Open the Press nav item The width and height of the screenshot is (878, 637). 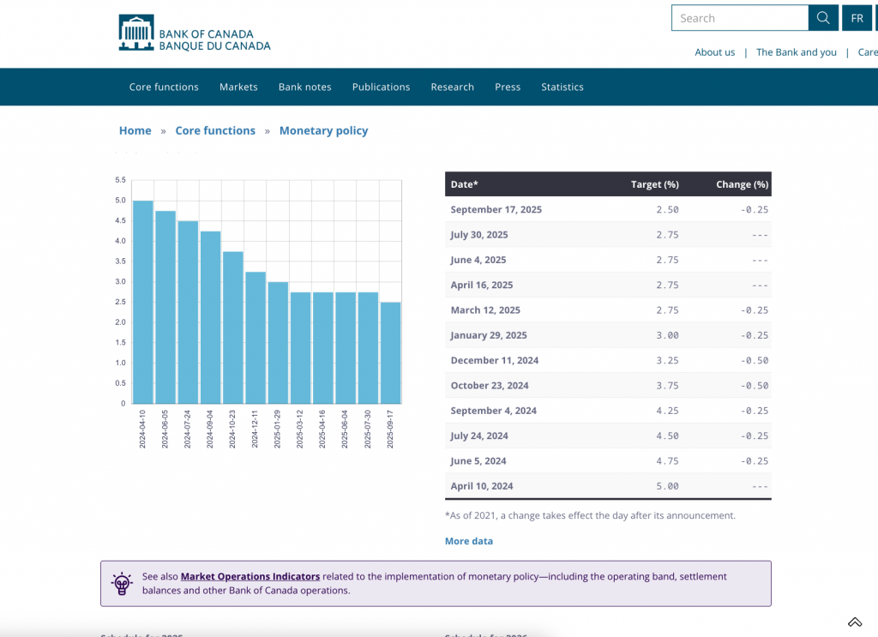508,87
